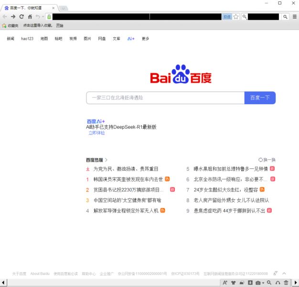Screen dimensions: 299x287
Task: Open headline 韩国演员宋英奎被发现在车内去世
Action: [x=128, y=179]
